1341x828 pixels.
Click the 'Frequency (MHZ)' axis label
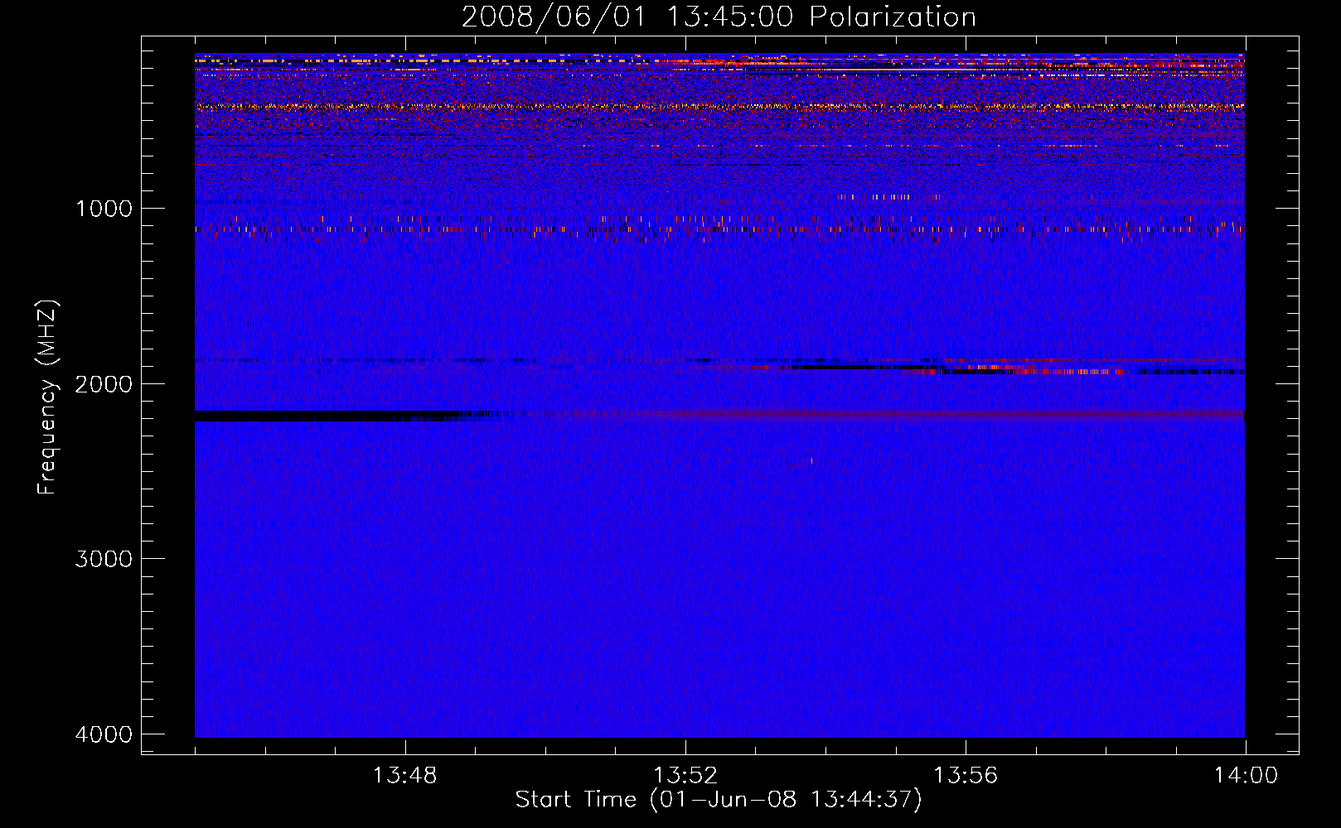pos(47,397)
